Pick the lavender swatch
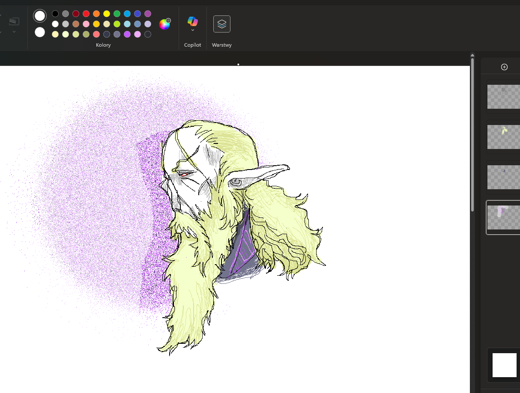Image resolution: width=520 pixels, height=393 pixels. (x=148, y=24)
